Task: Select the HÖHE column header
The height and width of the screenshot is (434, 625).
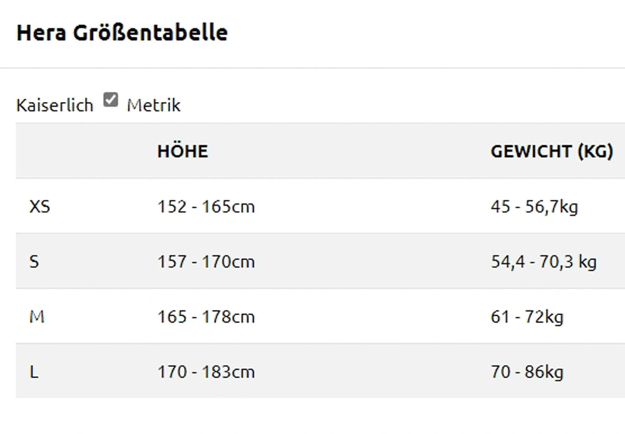Action: tap(182, 151)
